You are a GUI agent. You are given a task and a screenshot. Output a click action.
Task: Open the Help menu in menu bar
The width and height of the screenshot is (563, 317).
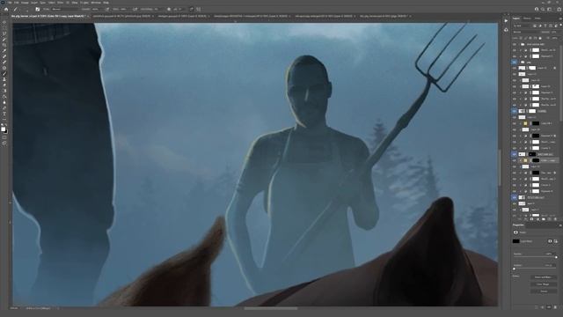106,3
